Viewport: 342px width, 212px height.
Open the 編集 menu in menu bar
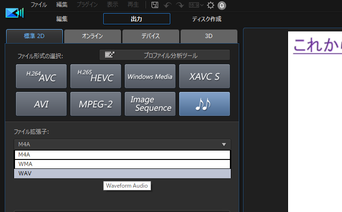pyautogui.click(x=62, y=5)
